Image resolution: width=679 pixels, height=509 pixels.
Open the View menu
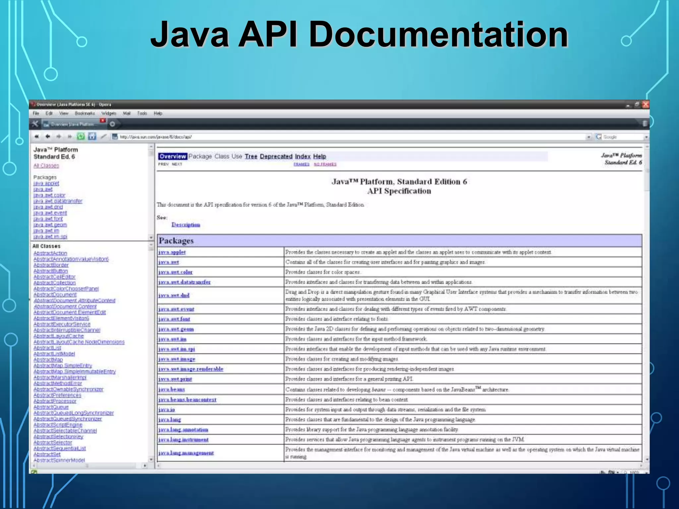[64, 113]
